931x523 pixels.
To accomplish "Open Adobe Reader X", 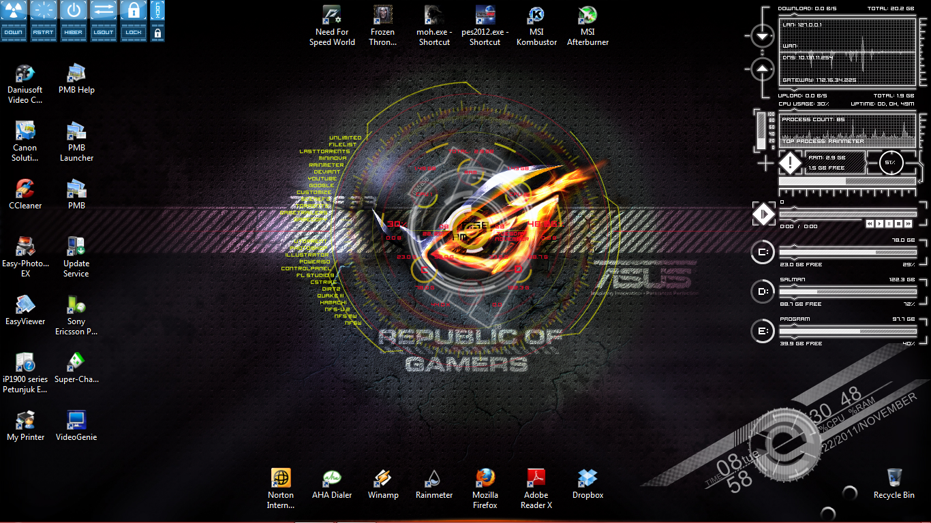I will tap(536, 478).
